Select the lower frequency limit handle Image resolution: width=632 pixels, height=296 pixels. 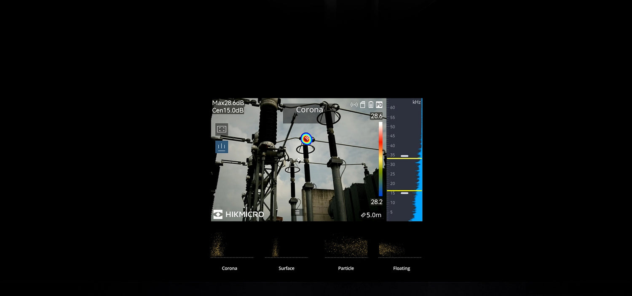click(404, 193)
